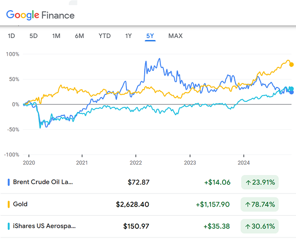This screenshot has height=240, width=296.
Task: Click the 2022 x-axis label
Action: (x=136, y=163)
